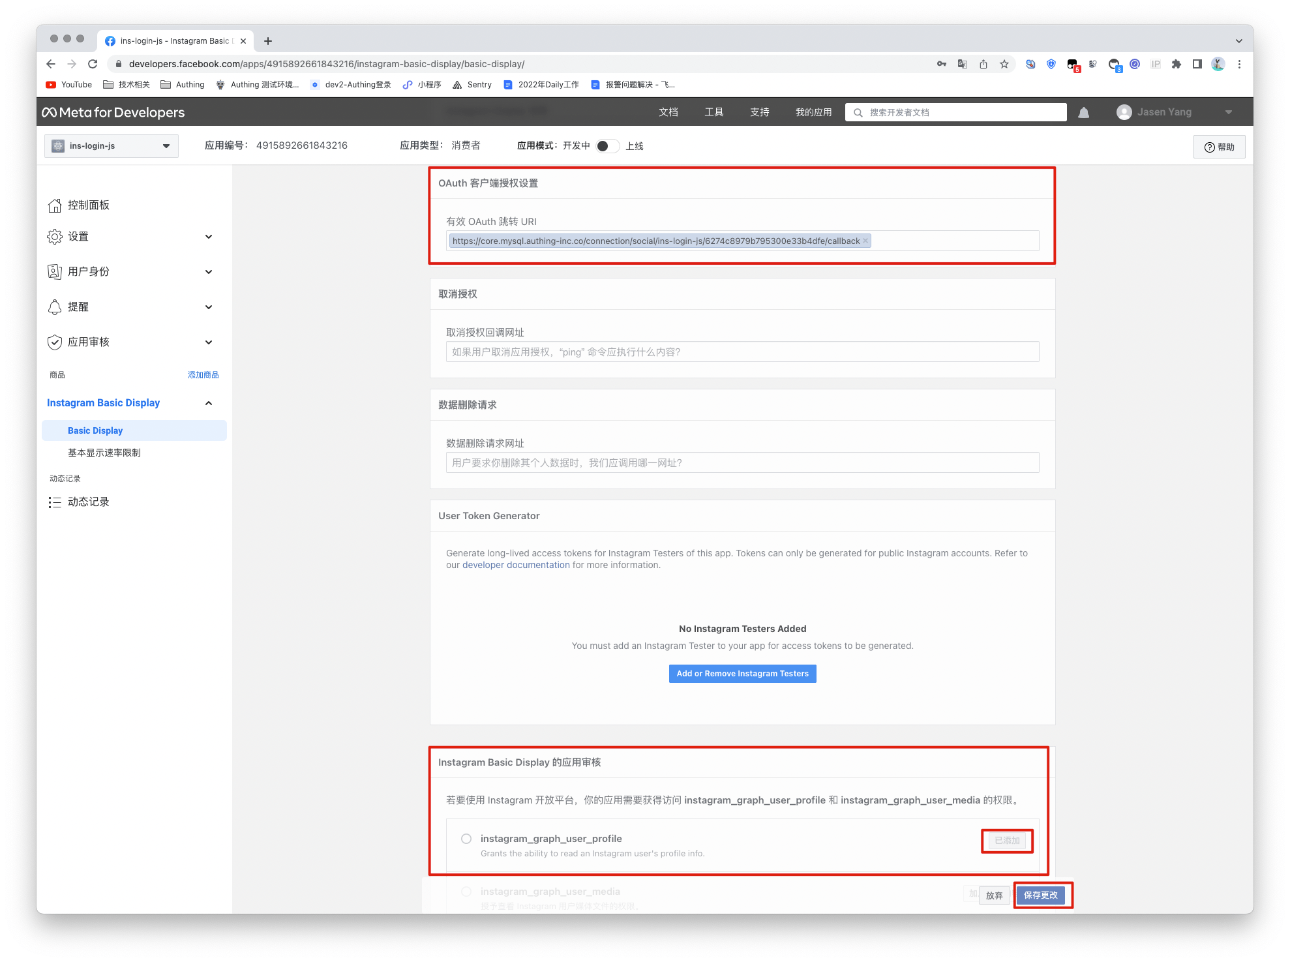Viewport: 1290px width, 962px height.
Task: Reload the page with refresh icon
Action: pos(93,64)
